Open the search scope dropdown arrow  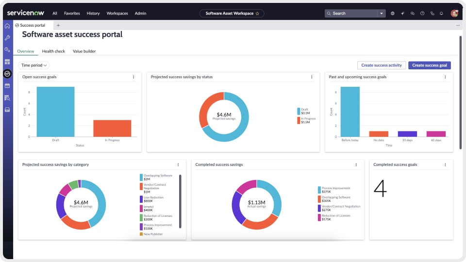pyautogui.click(x=382, y=14)
